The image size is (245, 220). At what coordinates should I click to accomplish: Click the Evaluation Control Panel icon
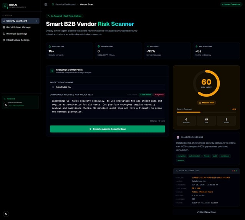click(x=52, y=71)
